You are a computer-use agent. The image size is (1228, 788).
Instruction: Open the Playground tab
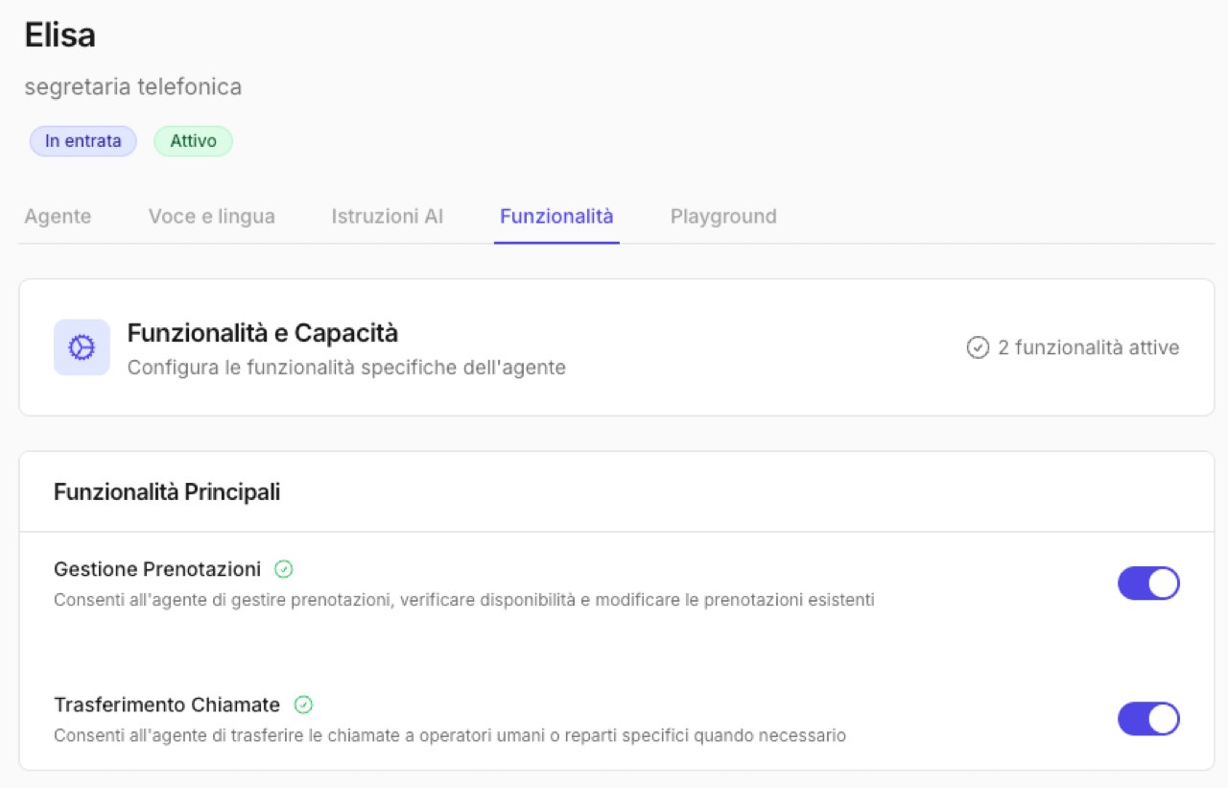pos(723,216)
